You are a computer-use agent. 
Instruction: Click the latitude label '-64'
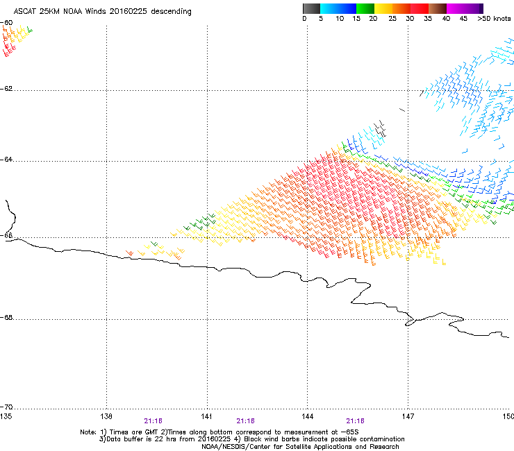click(6, 160)
